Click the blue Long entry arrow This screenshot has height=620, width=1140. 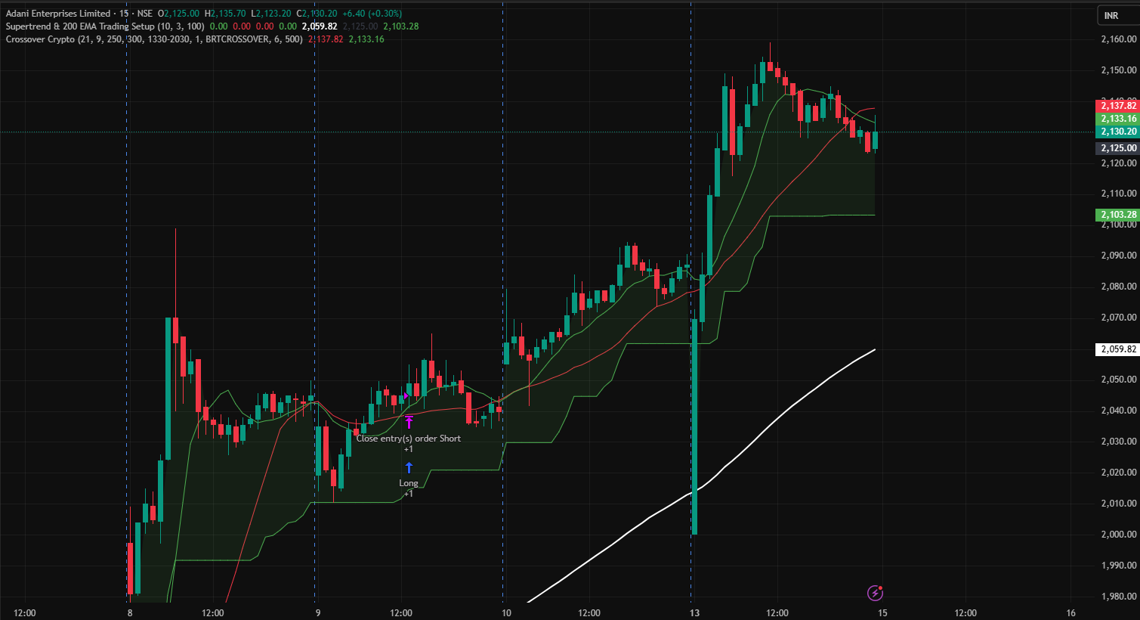[409, 468]
